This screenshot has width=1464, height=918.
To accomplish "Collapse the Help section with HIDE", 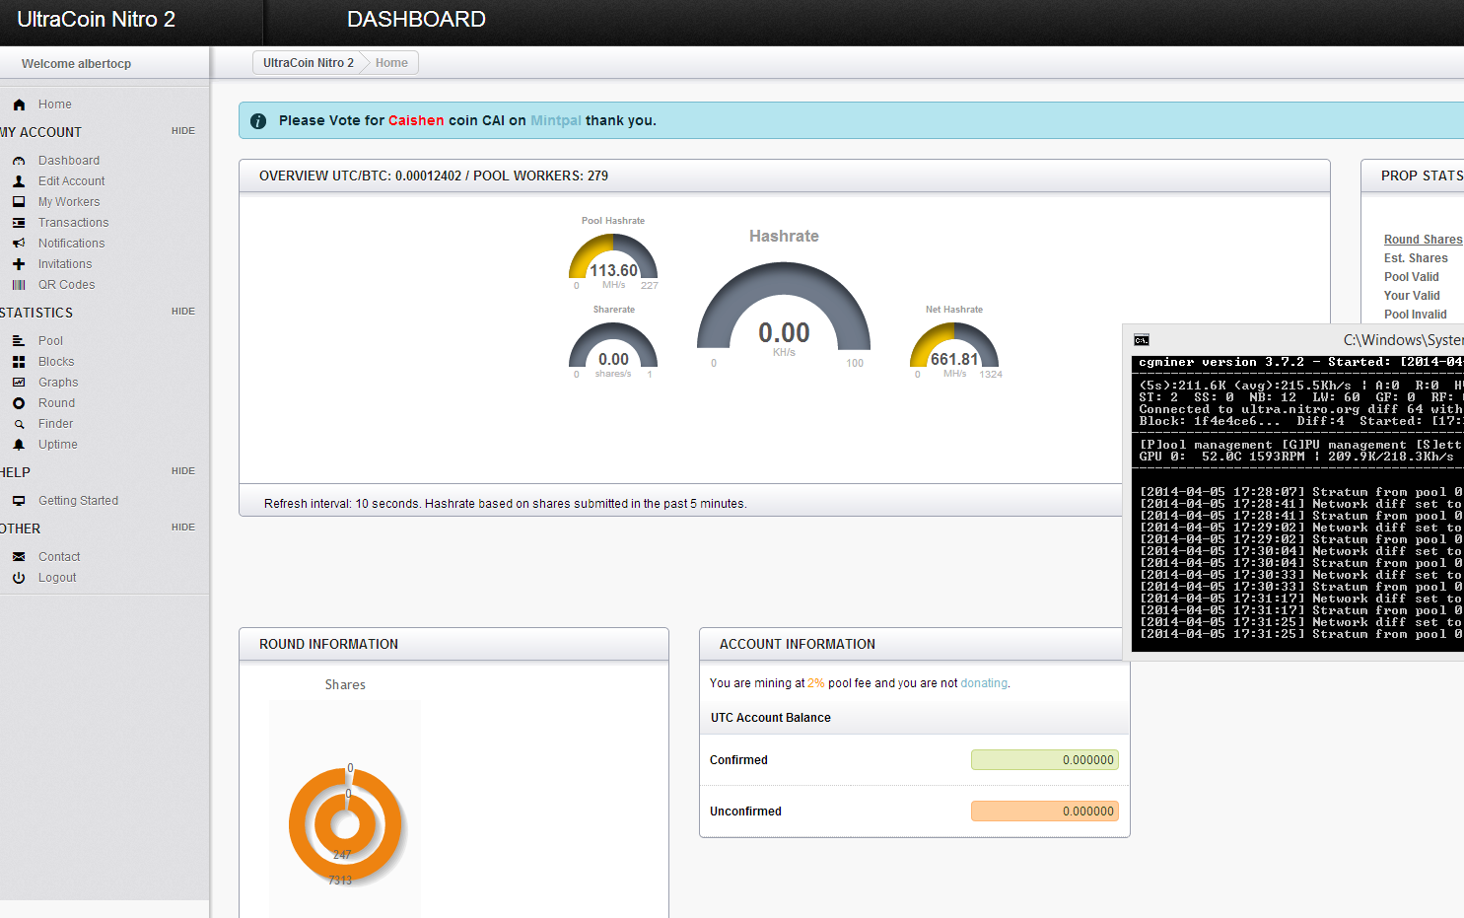I will click(x=183, y=471).
